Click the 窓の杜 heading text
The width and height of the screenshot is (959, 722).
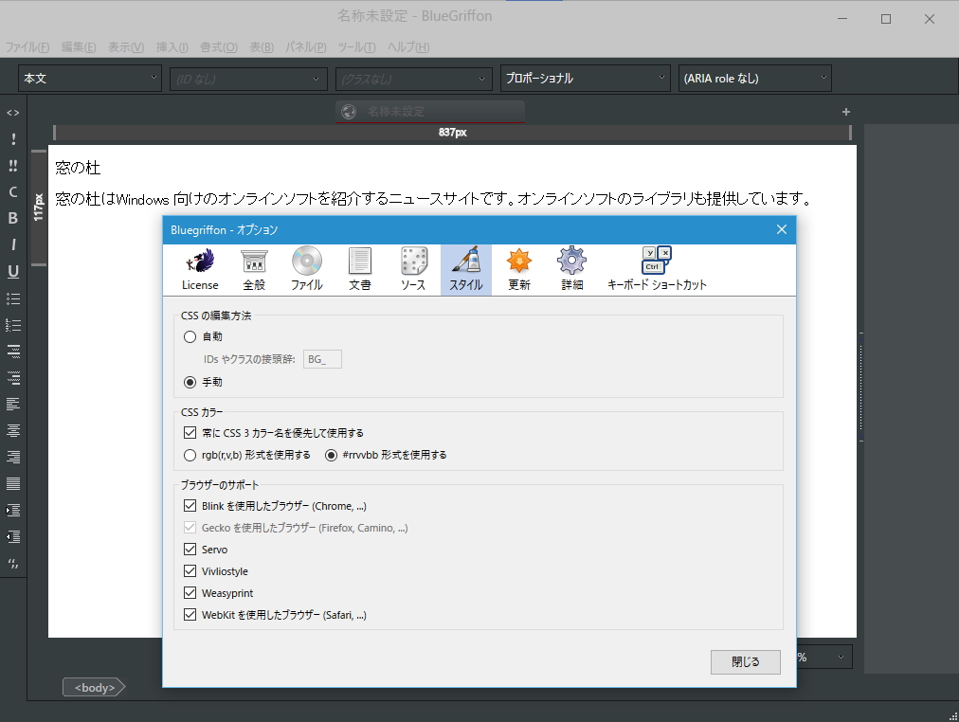click(x=78, y=168)
